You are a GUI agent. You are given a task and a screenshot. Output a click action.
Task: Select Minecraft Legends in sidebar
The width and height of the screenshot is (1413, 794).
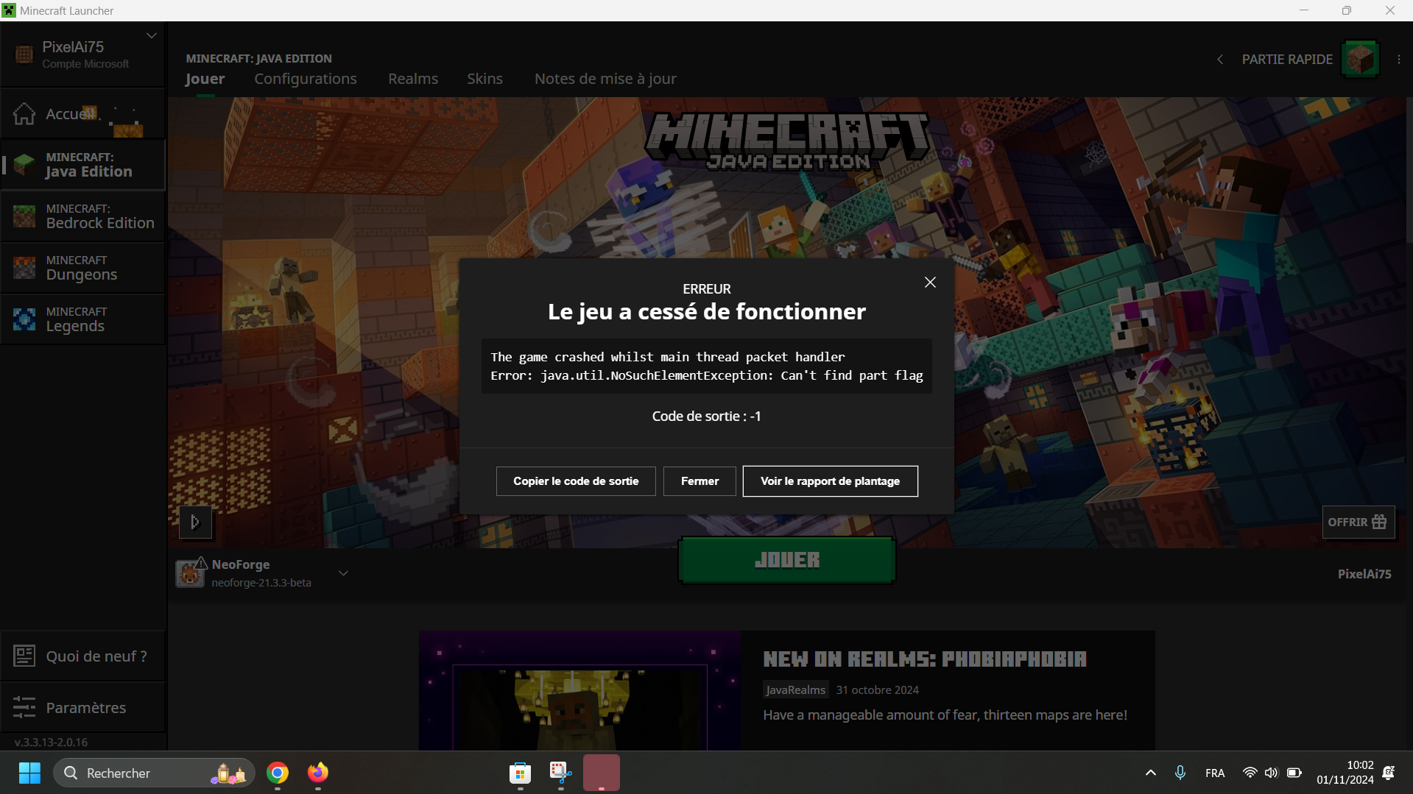(x=82, y=319)
